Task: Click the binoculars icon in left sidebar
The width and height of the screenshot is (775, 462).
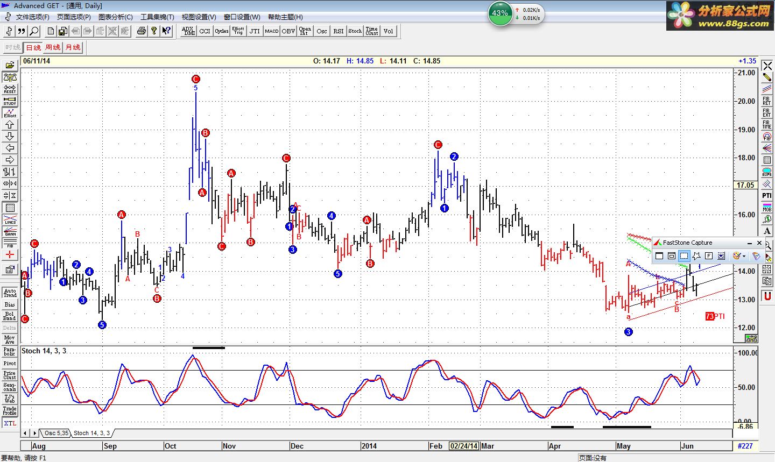Action: click(10, 77)
